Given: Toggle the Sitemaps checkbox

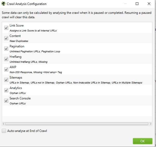Looking at the screenshot, I should tap(6, 80).
